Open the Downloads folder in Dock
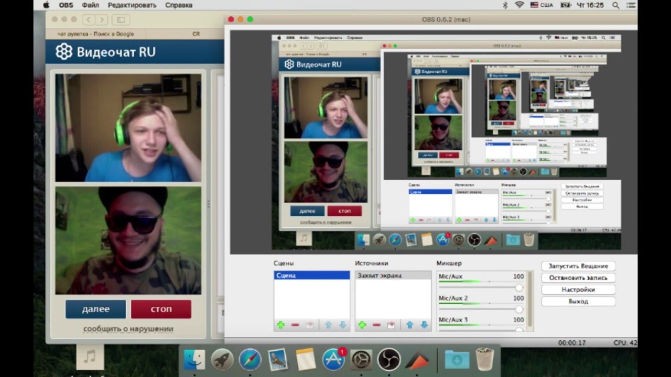This screenshot has height=377, width=671. (457, 360)
